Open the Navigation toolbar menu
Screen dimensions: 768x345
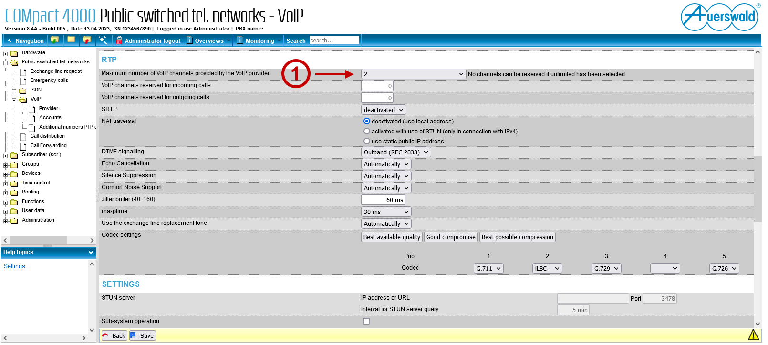[30, 41]
